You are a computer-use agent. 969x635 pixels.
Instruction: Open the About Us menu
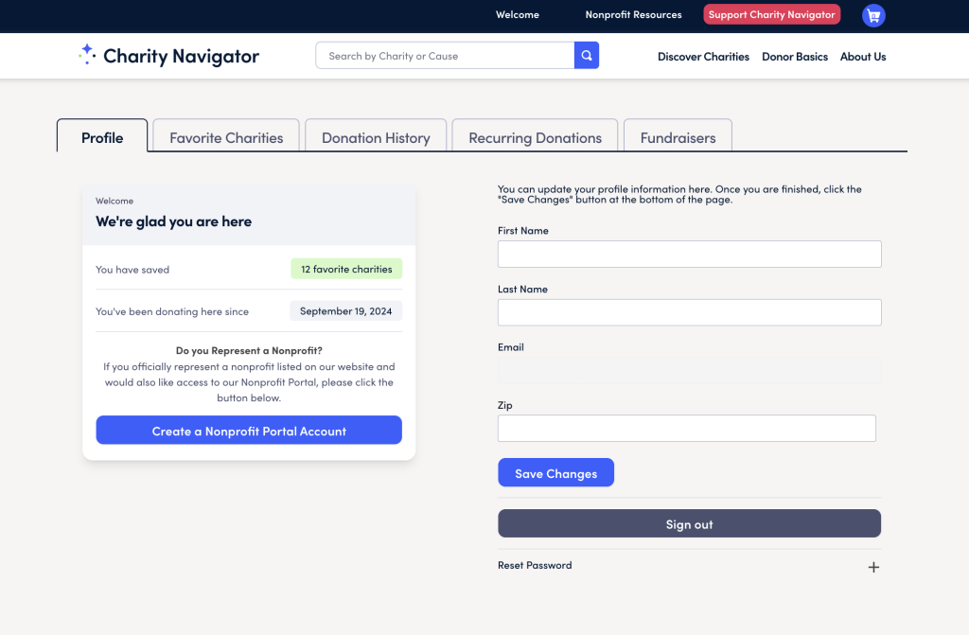click(x=863, y=56)
